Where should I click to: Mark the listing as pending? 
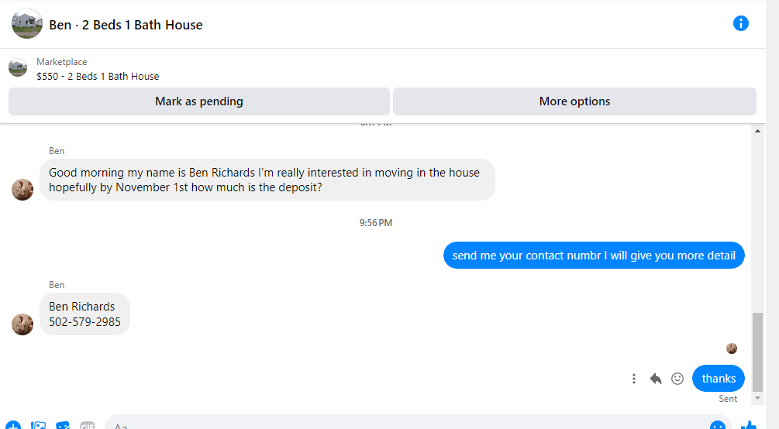pyautogui.click(x=198, y=101)
